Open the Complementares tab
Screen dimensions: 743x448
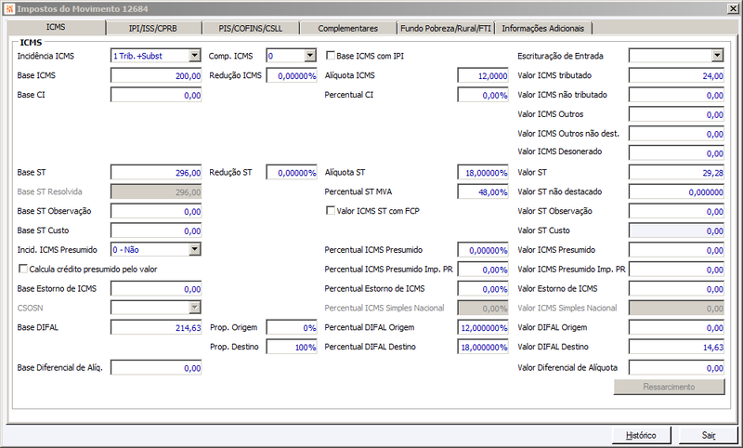(347, 29)
